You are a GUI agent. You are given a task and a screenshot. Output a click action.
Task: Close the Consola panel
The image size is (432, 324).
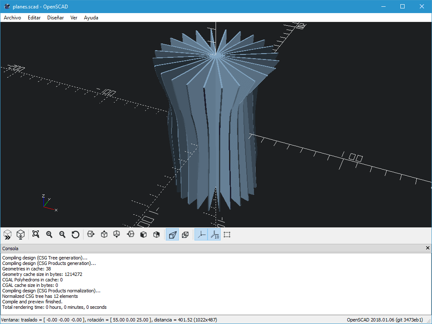pos(428,248)
